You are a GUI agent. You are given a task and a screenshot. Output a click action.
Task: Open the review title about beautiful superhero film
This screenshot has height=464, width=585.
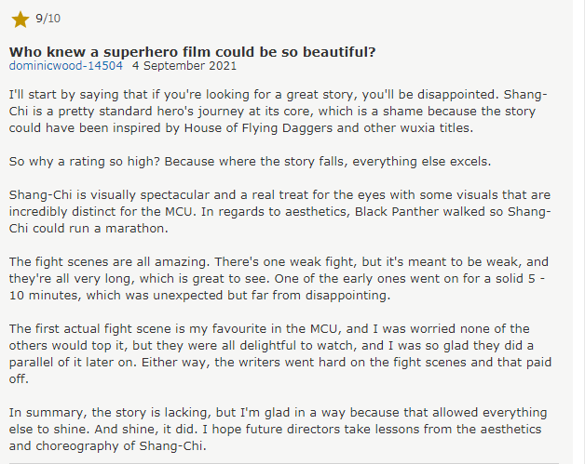[192, 52]
